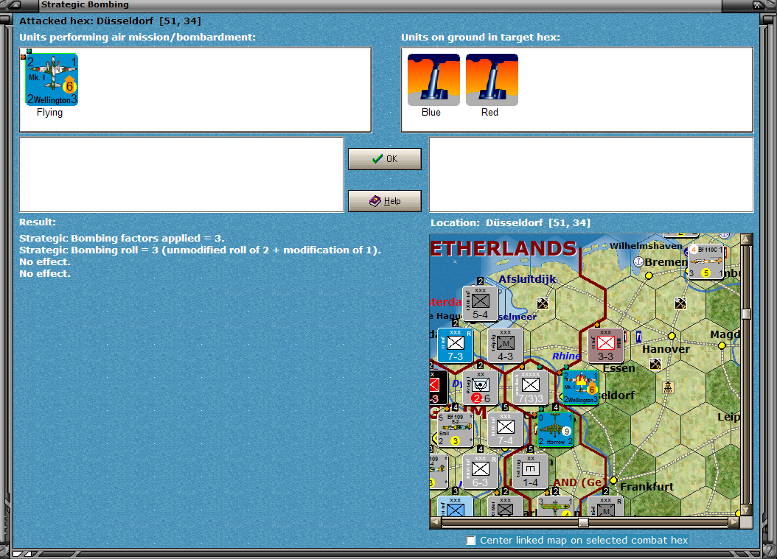Image resolution: width=777 pixels, height=559 pixels.
Task: Click the Hanover map label
Action: [x=666, y=349]
